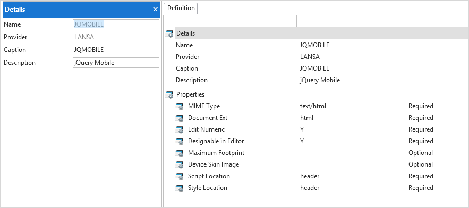
Task: Select the Script Location row label
Action: tap(209, 176)
